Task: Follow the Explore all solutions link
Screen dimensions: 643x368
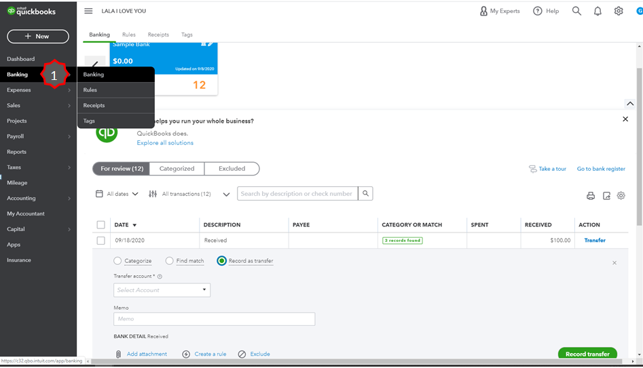Action: 165,143
